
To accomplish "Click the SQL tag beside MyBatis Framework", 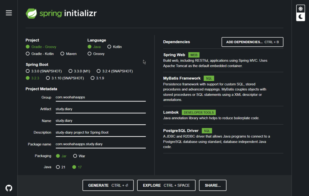I will click(x=209, y=79).
